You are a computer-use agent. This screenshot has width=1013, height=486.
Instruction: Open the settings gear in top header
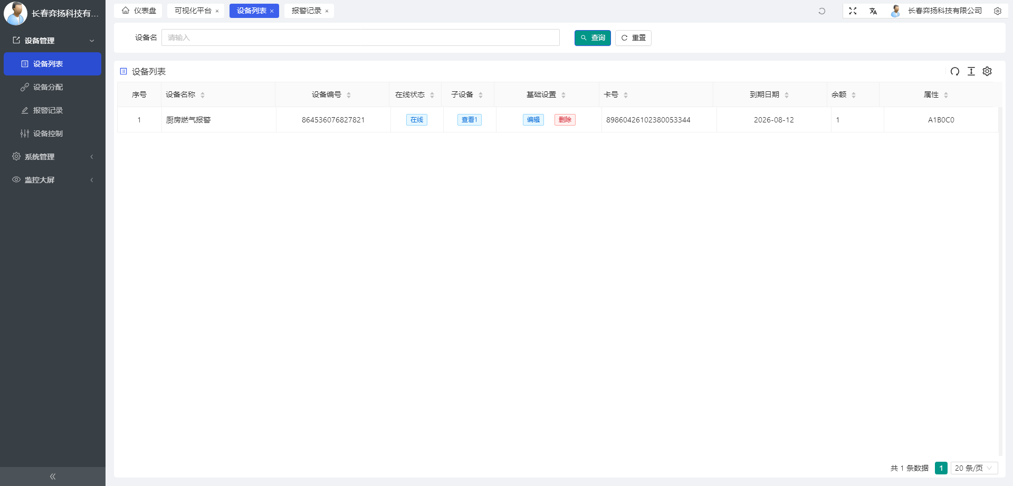[x=998, y=11]
